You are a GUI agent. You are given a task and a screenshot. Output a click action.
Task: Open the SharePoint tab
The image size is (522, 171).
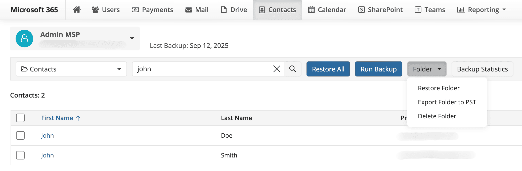380,10
